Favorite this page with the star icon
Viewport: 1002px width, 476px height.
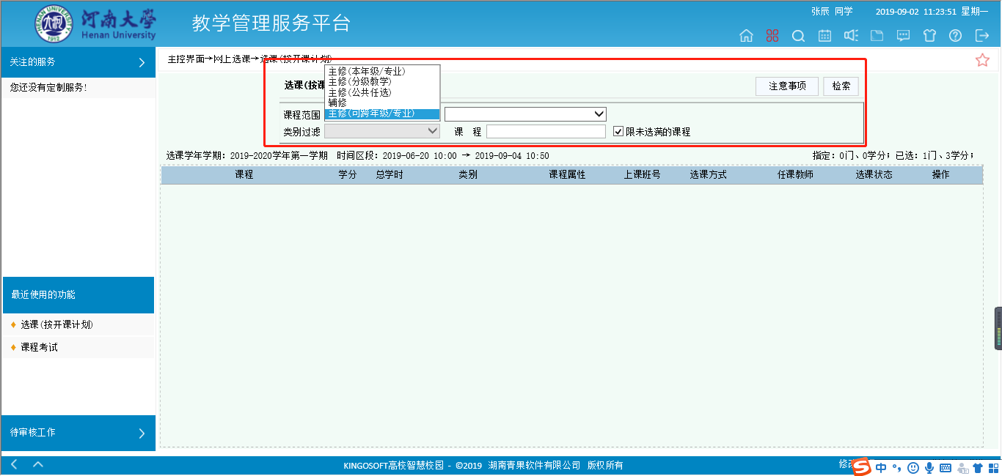(982, 60)
